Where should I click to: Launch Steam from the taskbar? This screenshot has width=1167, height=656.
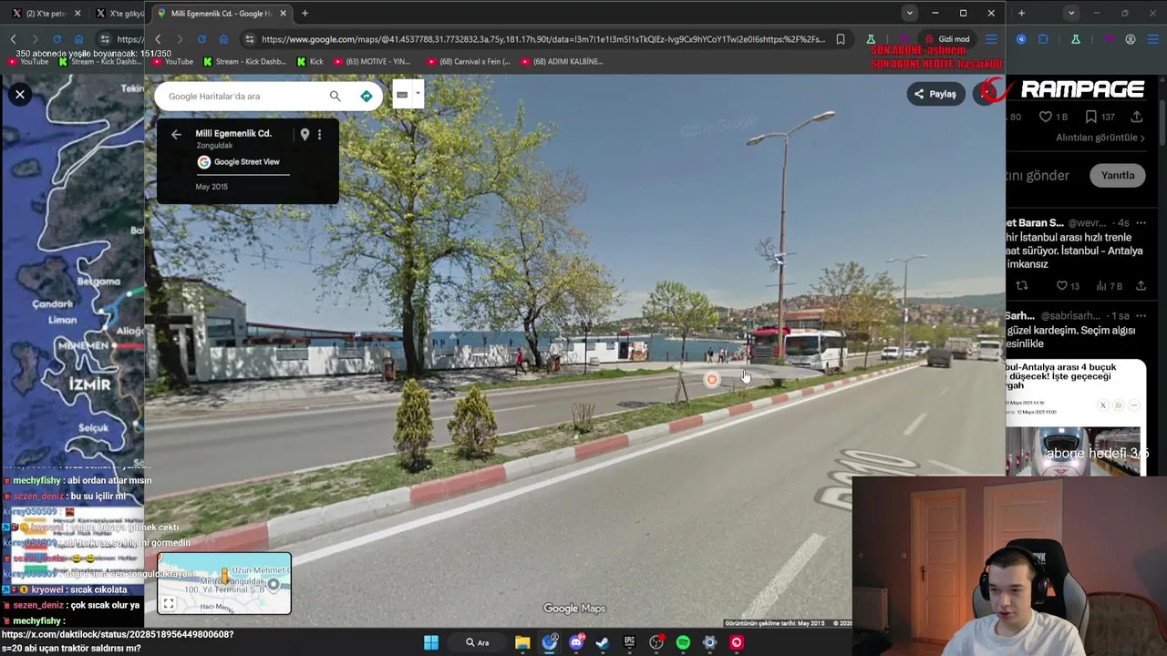(603, 642)
